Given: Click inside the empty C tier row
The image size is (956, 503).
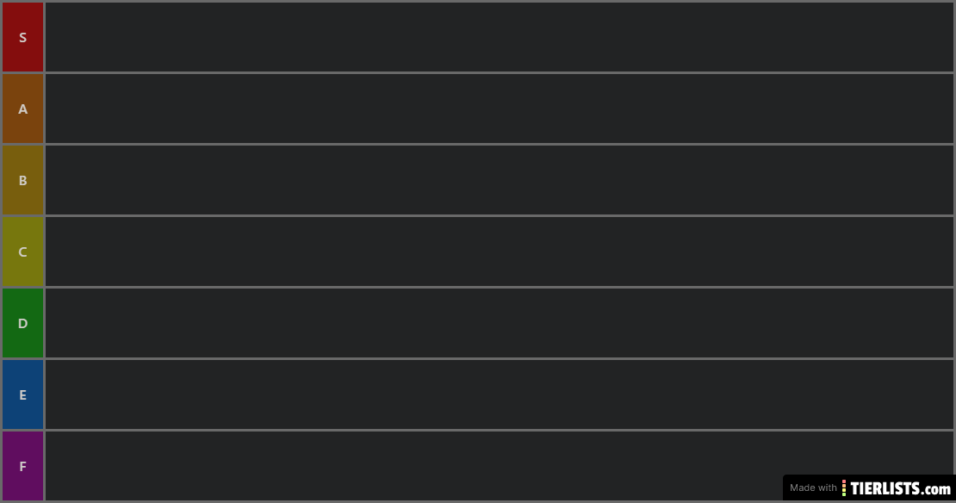Looking at the screenshot, I should (x=500, y=251).
